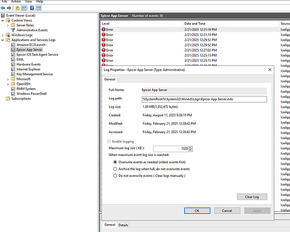The height and width of the screenshot is (232, 290).
Task: Click the RMM System log icon
Action: 13,89
